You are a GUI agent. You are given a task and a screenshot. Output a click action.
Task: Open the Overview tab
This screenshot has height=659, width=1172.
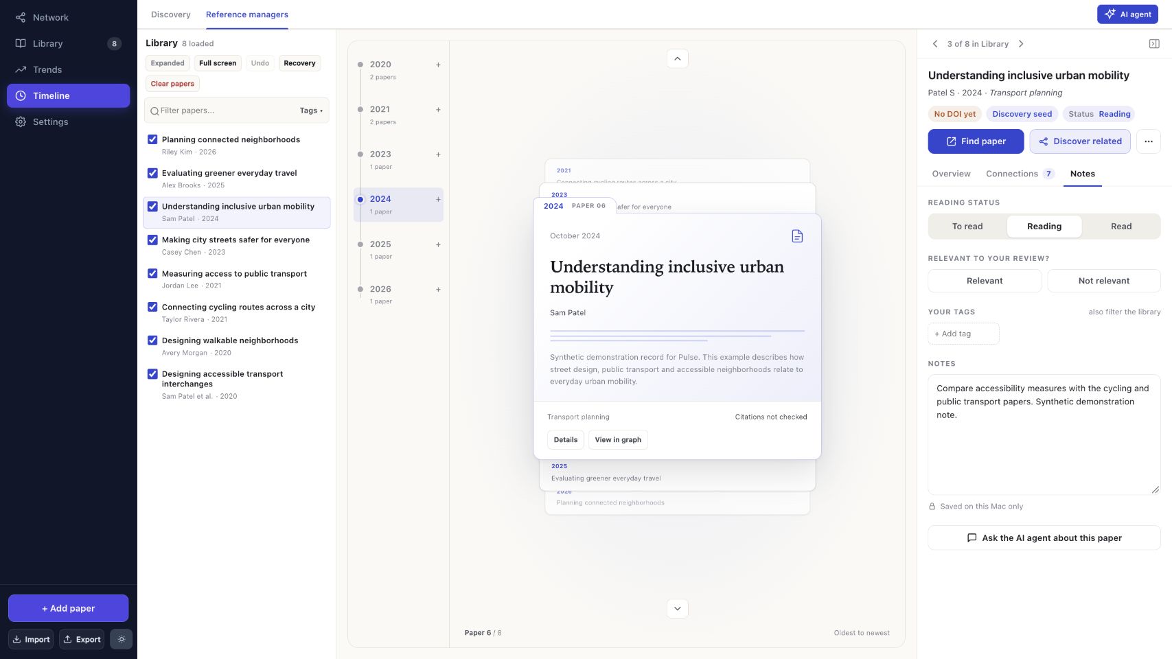pyautogui.click(x=951, y=174)
